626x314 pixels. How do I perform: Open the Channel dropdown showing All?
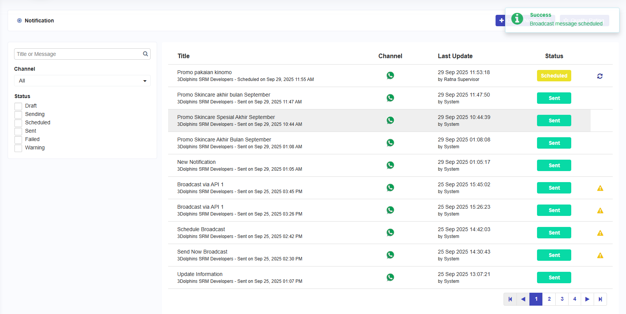82,81
